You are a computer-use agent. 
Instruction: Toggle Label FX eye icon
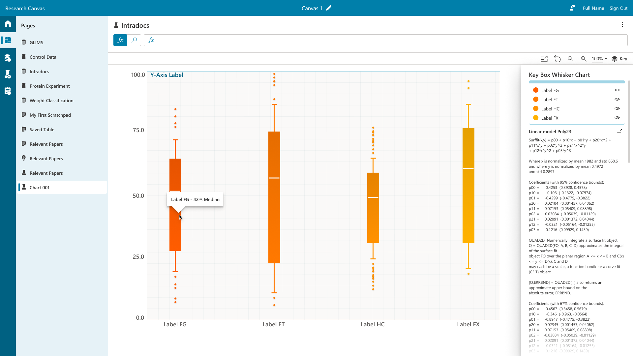(617, 118)
